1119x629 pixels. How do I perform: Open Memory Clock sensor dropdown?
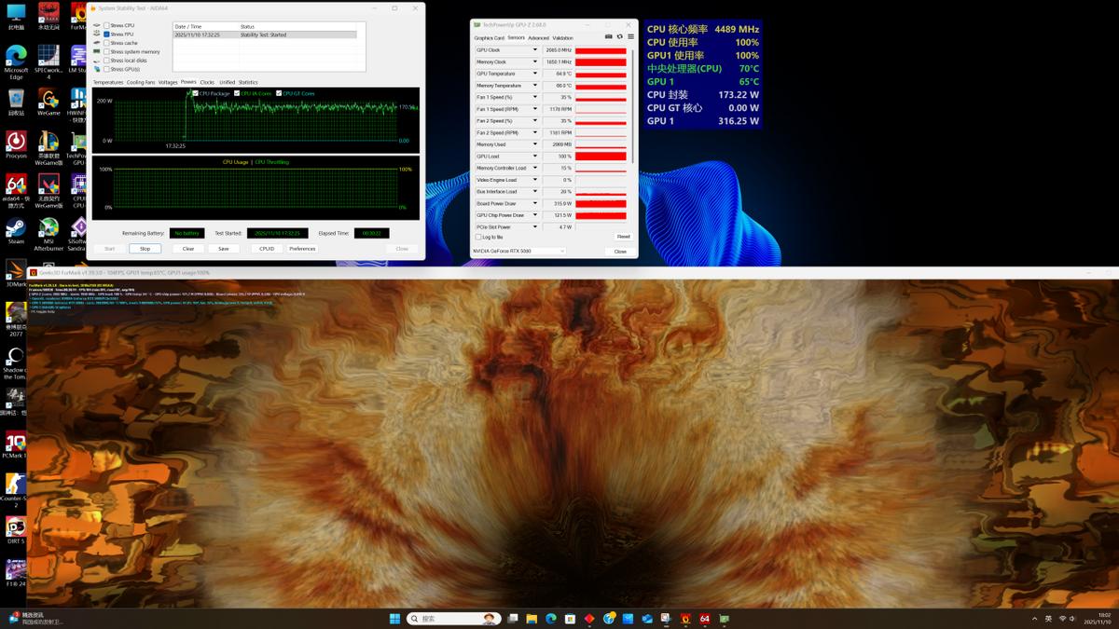pos(535,62)
